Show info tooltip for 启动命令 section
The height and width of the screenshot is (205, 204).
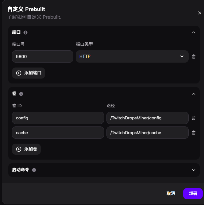click(34, 170)
